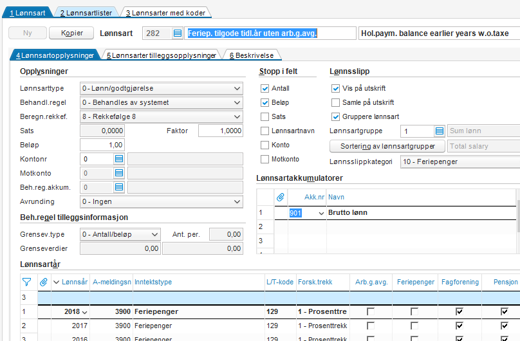Uncheck the Antall stop field checkbox
The image size is (520, 341).
(265, 89)
